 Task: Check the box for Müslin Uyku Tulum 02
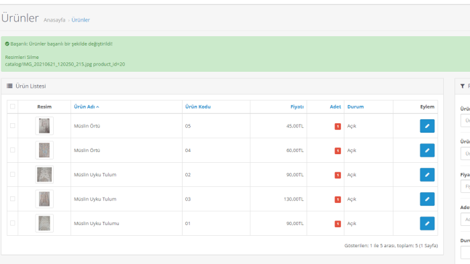pos(13,174)
